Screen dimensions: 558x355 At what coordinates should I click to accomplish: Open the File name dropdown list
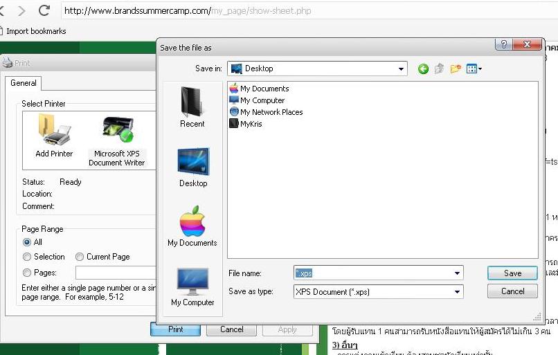457,273
